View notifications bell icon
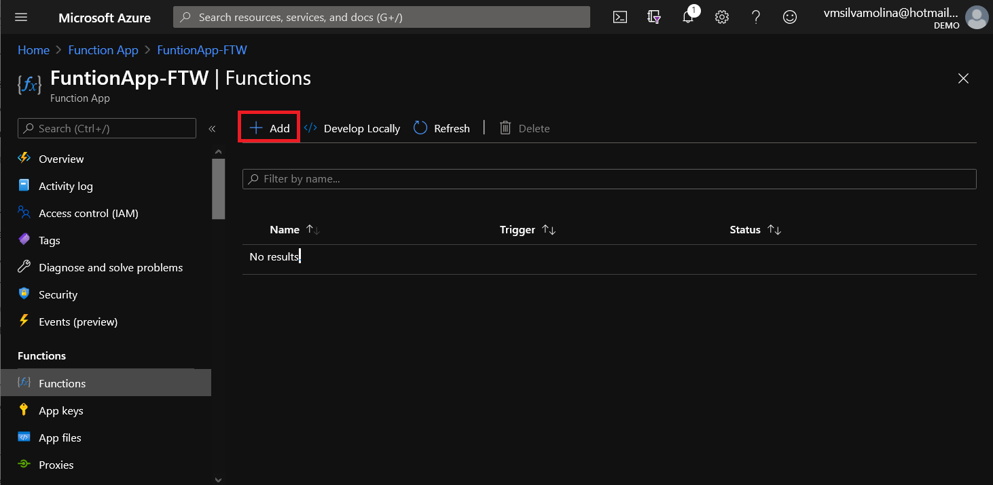 pos(689,16)
